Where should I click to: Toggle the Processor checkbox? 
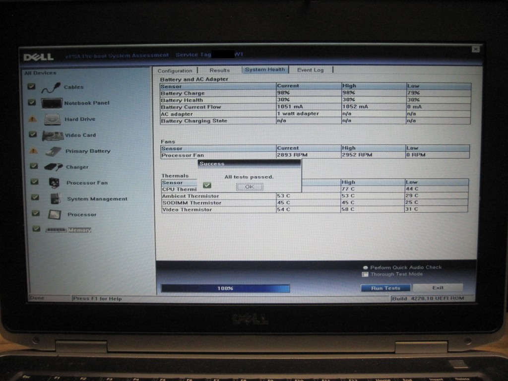click(x=36, y=213)
